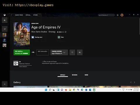Click the icon button next to the heart
This screenshot has width=140, height=105.
(x=80, y=52)
